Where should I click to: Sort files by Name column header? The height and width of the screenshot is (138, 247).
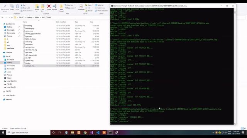click(25, 22)
